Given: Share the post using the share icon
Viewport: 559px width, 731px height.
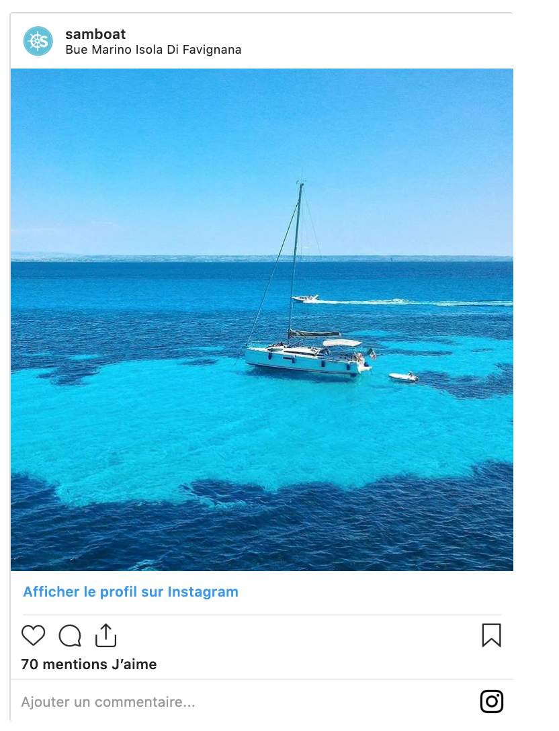Looking at the screenshot, I should coord(106,635).
